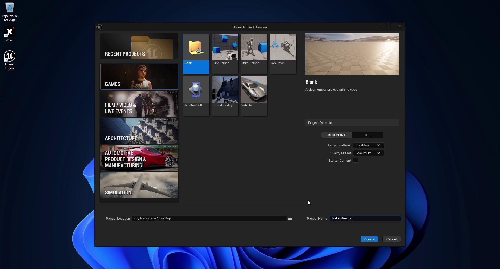Select the Top Down template
500x269 pixels.
pyautogui.click(x=283, y=54)
